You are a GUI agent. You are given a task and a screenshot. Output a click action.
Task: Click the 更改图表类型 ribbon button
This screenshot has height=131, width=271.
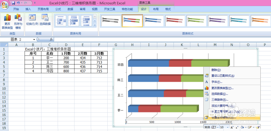7,22
